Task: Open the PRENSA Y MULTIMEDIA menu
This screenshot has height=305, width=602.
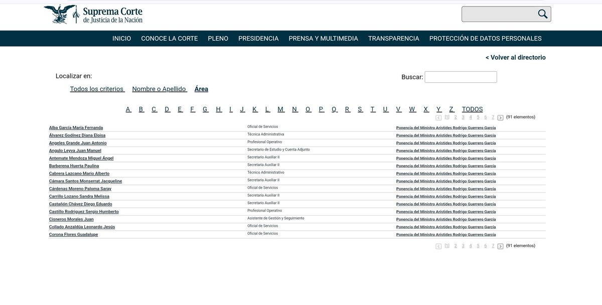Action: click(324, 39)
